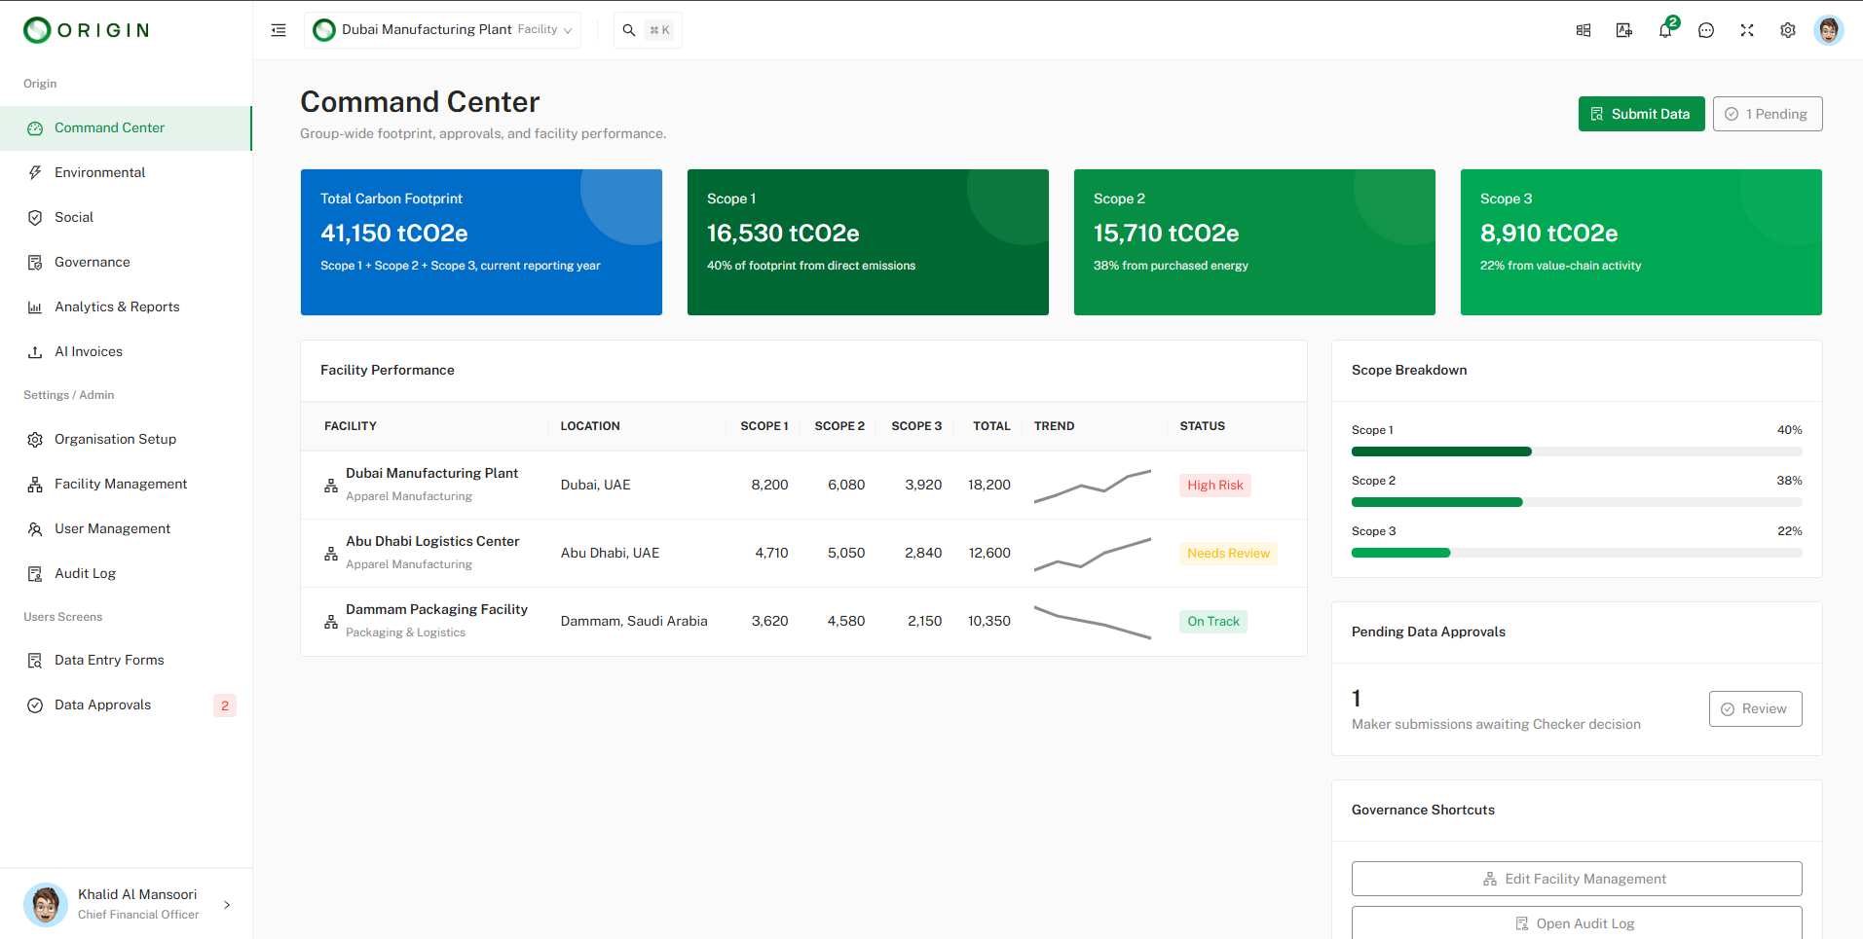This screenshot has width=1863, height=939.
Task: Open Social menu item
Action: pyautogui.click(x=126, y=218)
